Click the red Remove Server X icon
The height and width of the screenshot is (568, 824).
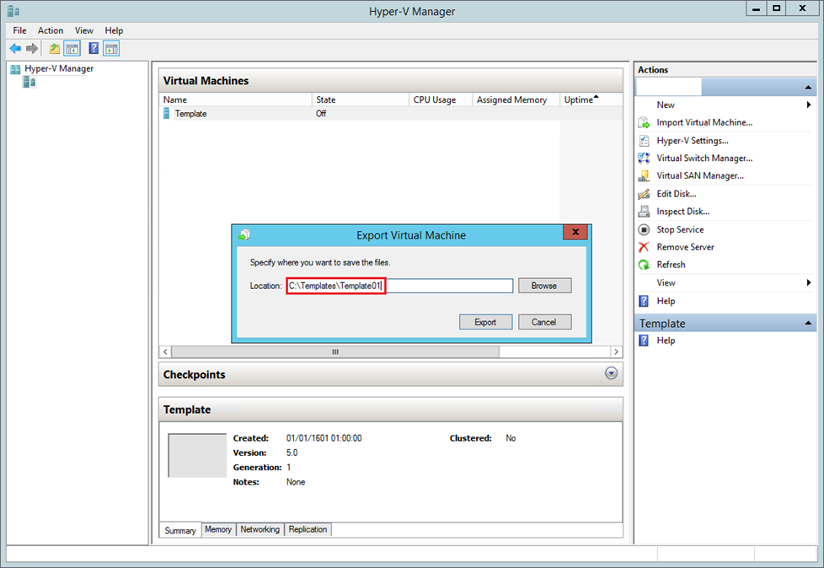[644, 247]
